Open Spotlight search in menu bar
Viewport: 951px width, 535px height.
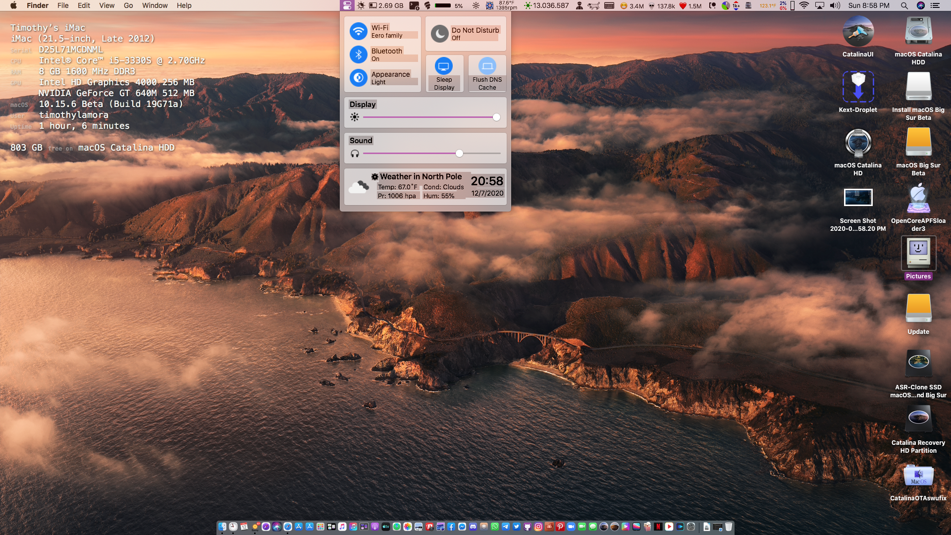pos(904,5)
